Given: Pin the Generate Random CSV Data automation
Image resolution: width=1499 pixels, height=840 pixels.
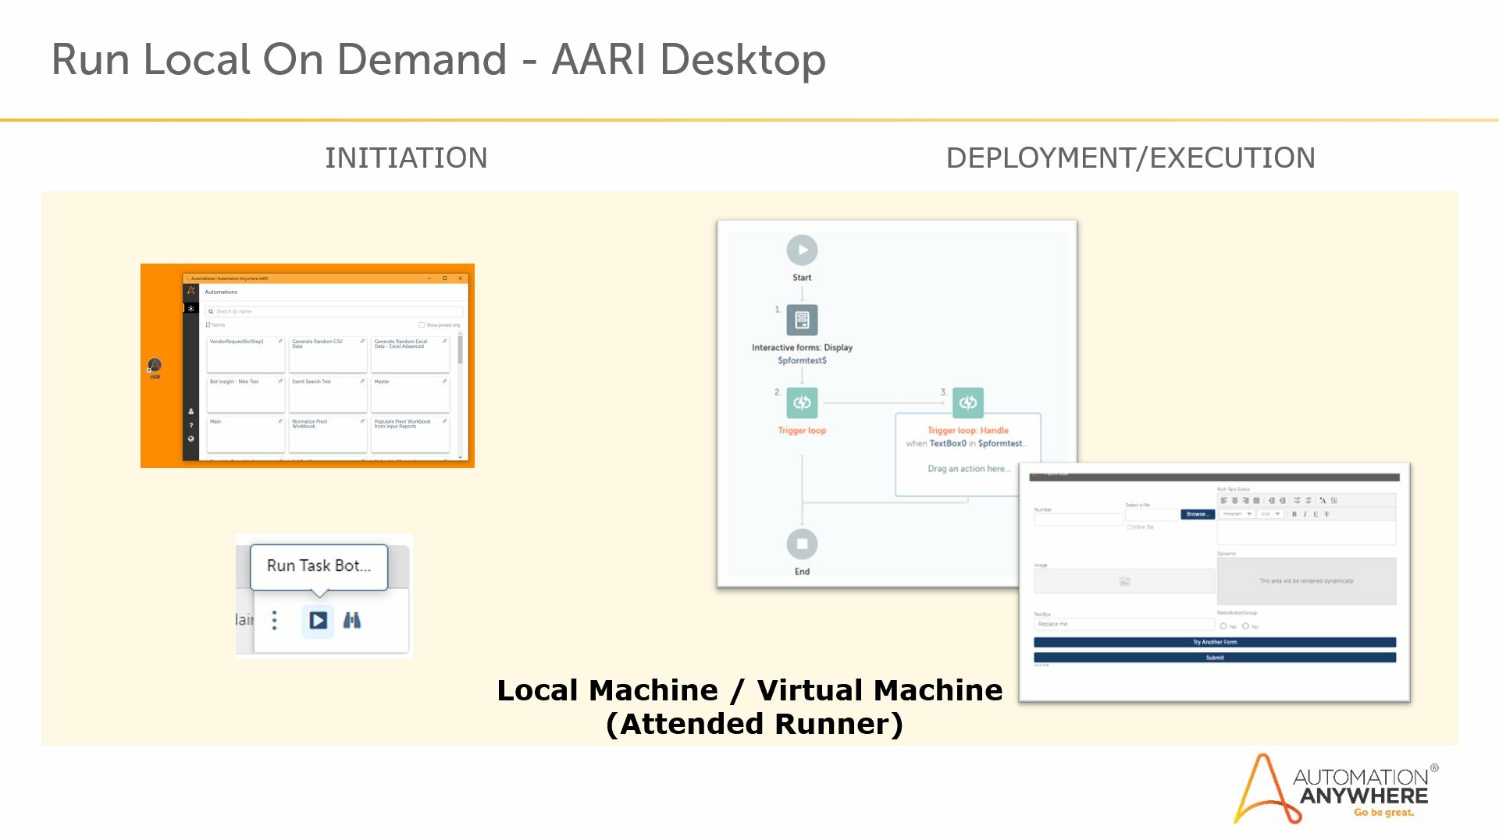Looking at the screenshot, I should tap(362, 342).
